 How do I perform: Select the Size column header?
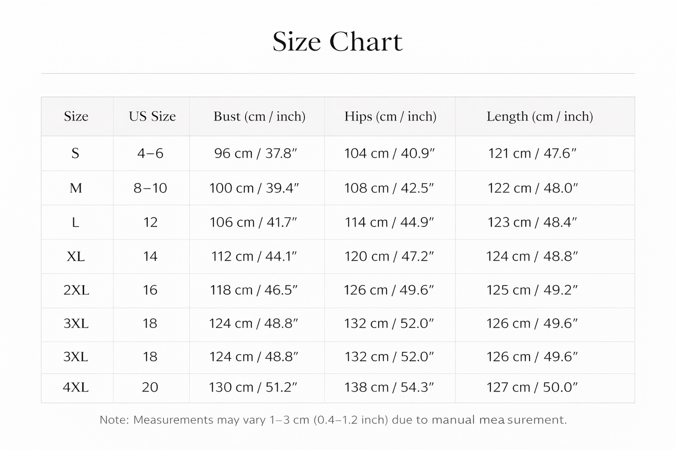tap(76, 116)
